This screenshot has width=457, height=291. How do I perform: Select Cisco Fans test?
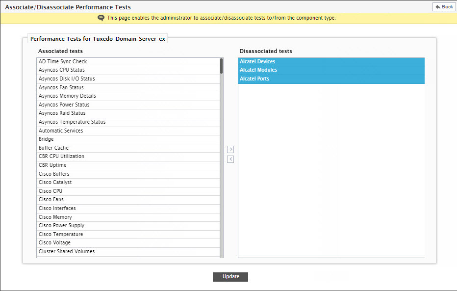[128, 199]
